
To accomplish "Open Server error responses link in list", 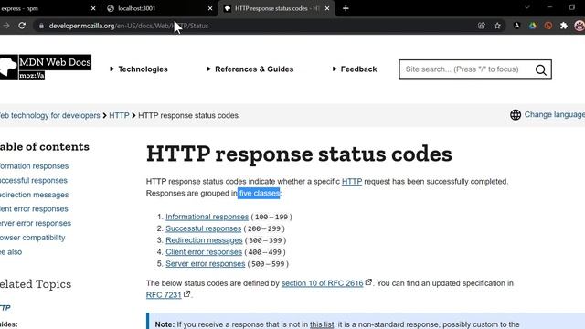I will coord(205,264).
